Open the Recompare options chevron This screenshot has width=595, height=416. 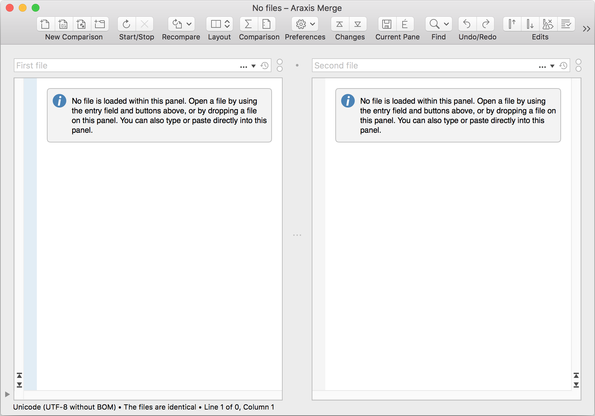pyautogui.click(x=189, y=24)
